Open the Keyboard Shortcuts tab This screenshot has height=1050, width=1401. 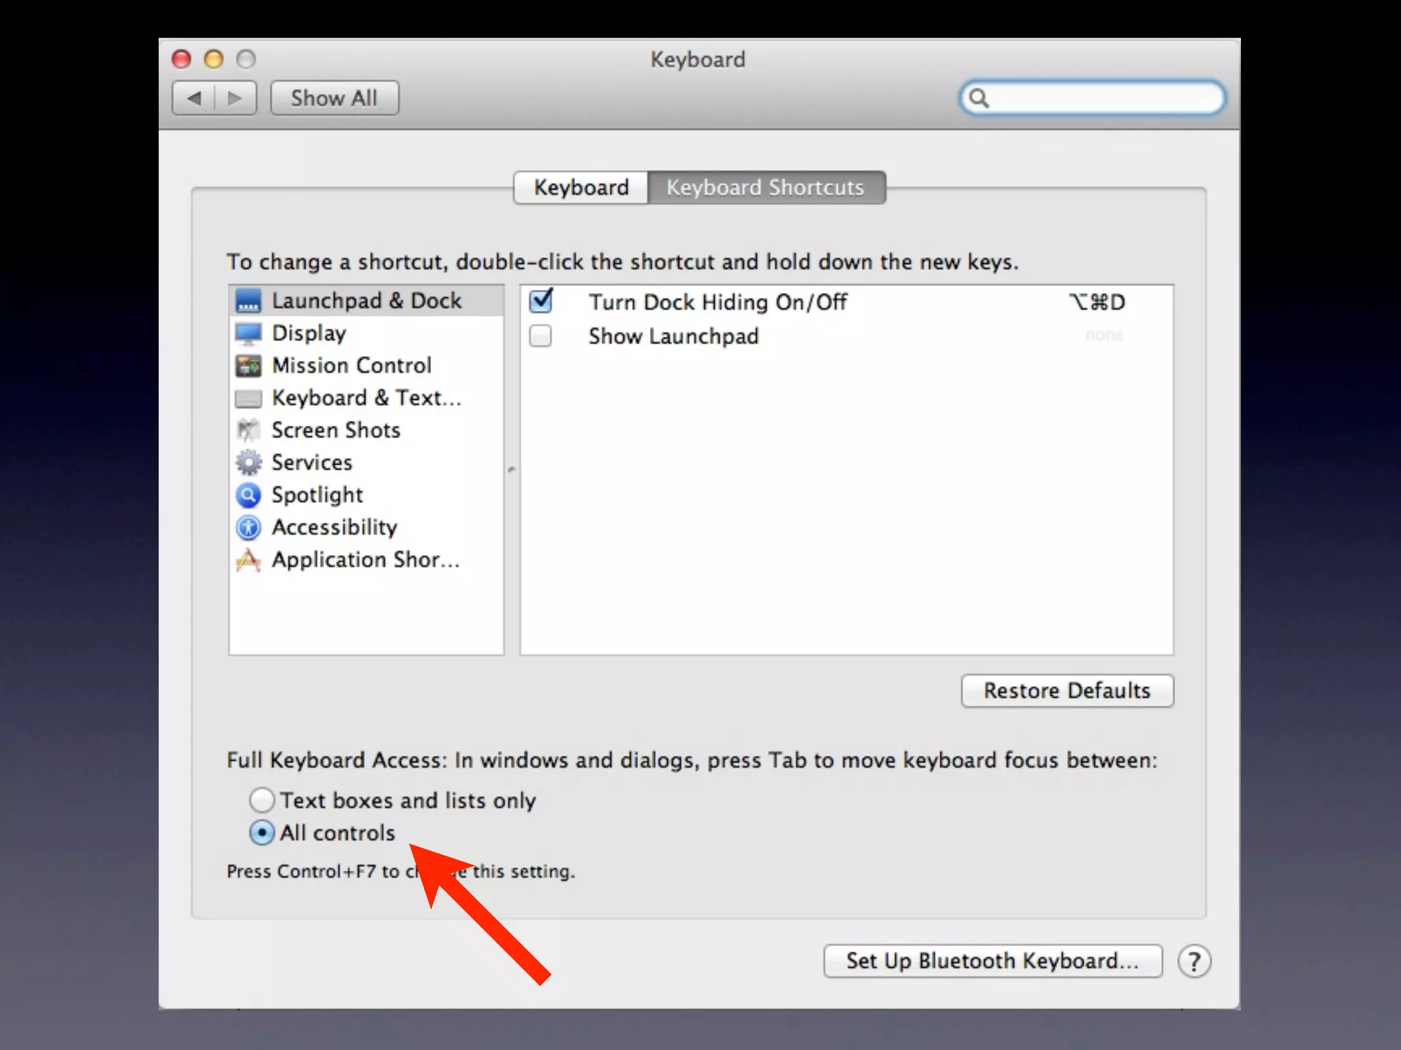(x=765, y=187)
